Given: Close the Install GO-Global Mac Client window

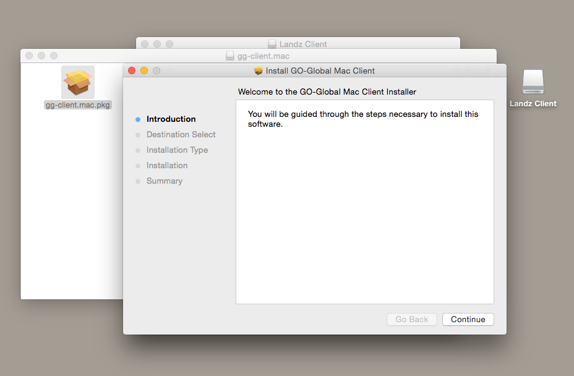Looking at the screenshot, I should 132,70.
